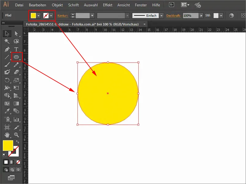This screenshot has height=184, width=246.
Task: Select the Column Graph tool
Action: point(16,119)
